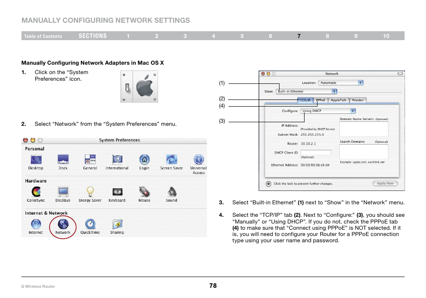Jump to section 8

(327, 36)
